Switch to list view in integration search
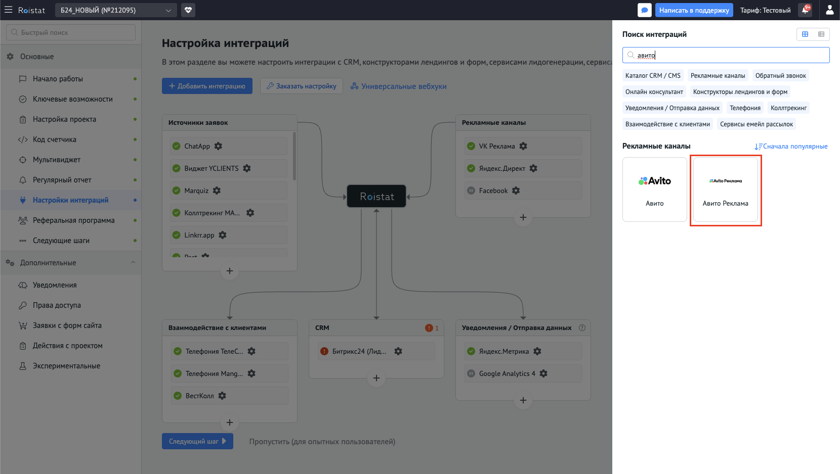The width and height of the screenshot is (840, 474). click(821, 34)
